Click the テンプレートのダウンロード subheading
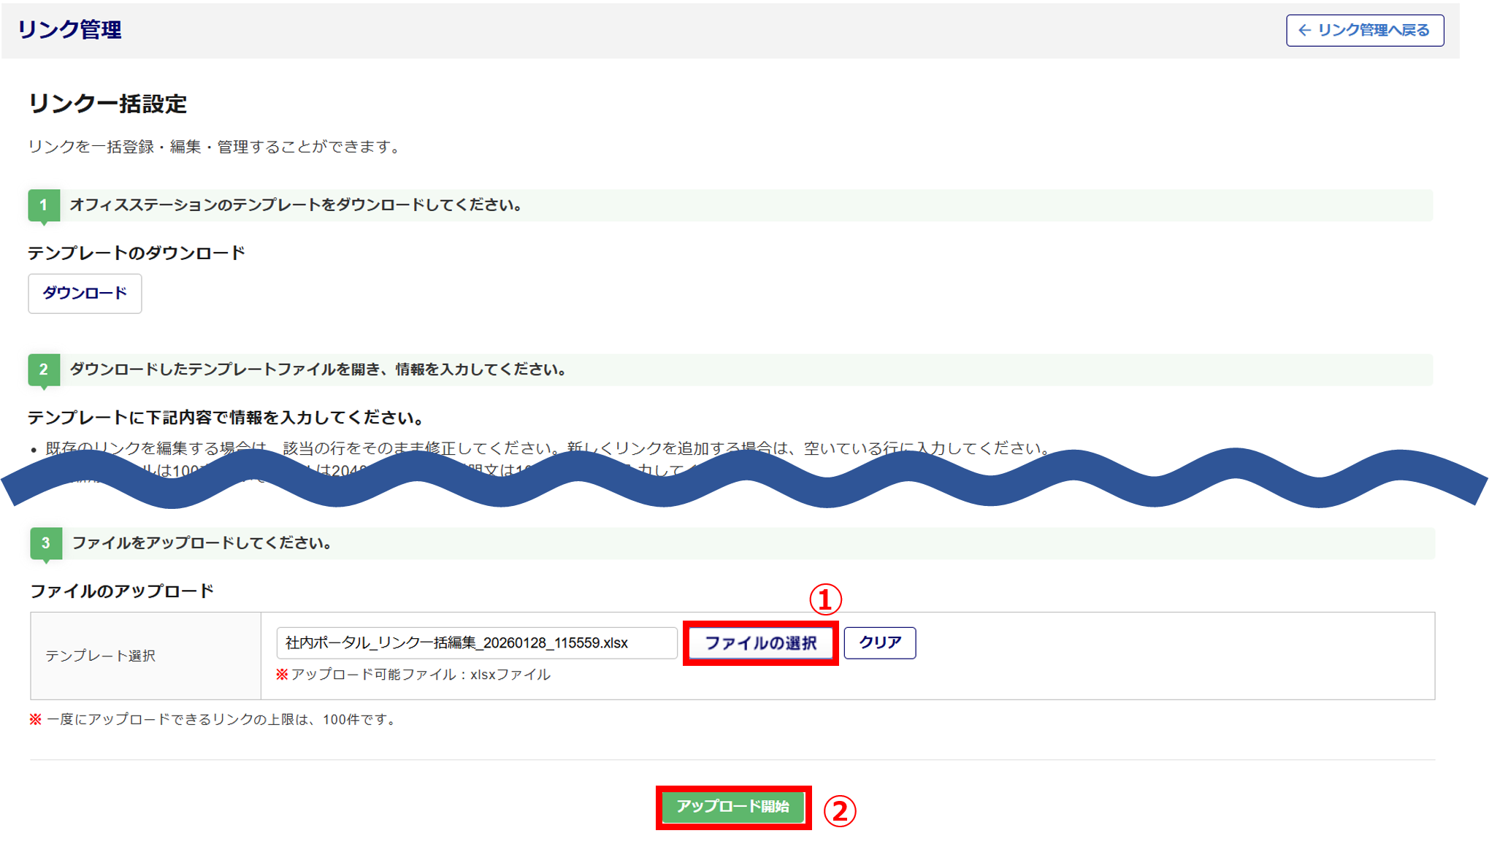The width and height of the screenshot is (1489, 863). pyautogui.click(x=137, y=253)
